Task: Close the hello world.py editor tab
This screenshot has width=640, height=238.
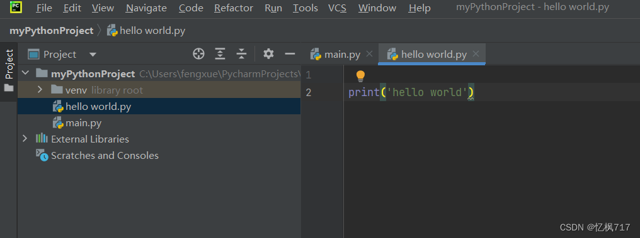Action: click(476, 54)
